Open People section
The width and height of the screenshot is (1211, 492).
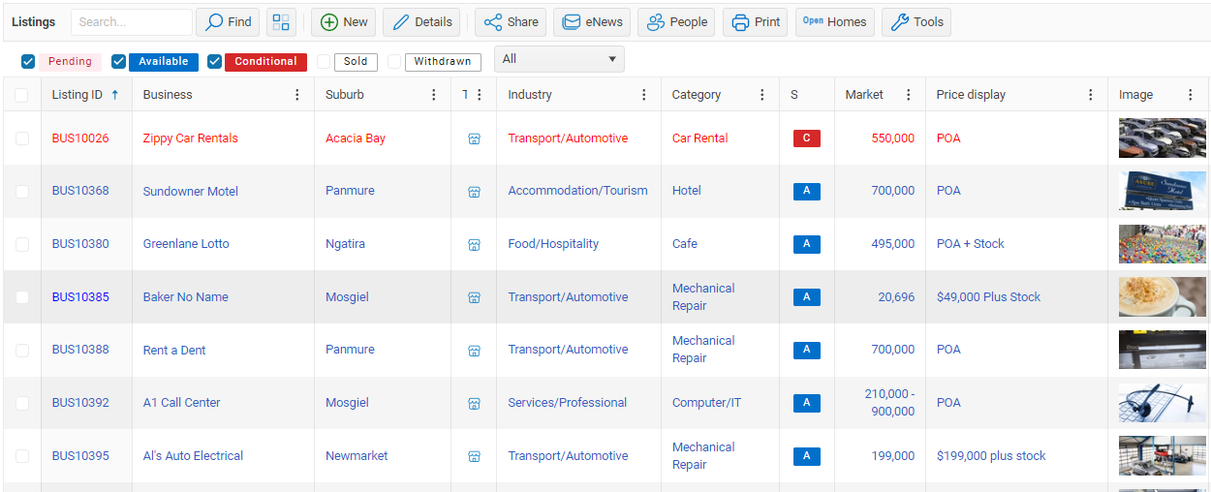[x=676, y=22]
